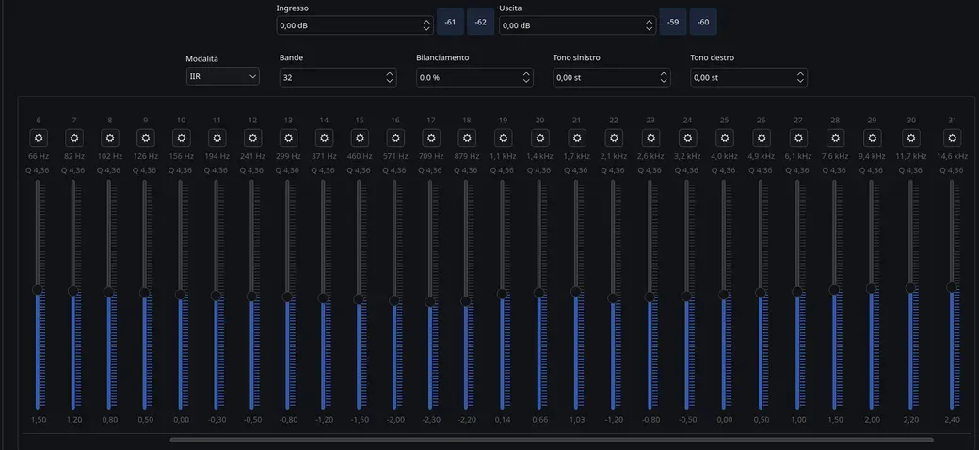This screenshot has width=979, height=450.
Task: Click the 879 Hz band slider handle
Action: click(x=466, y=300)
